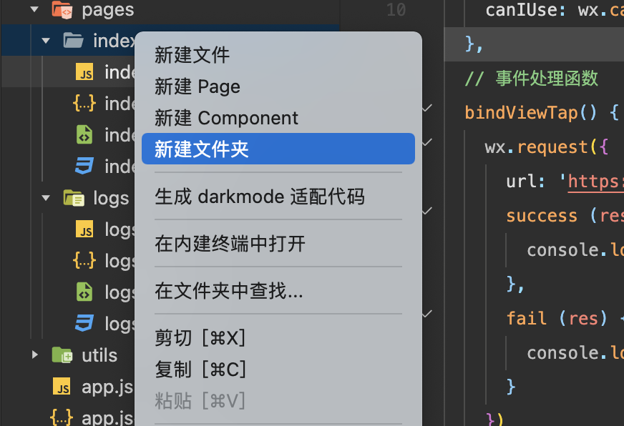Click the fail (res) line in editor
The width and height of the screenshot is (624, 426).
[557, 318]
